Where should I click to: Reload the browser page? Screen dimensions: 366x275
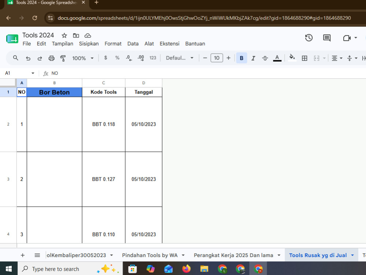[x=35, y=18]
